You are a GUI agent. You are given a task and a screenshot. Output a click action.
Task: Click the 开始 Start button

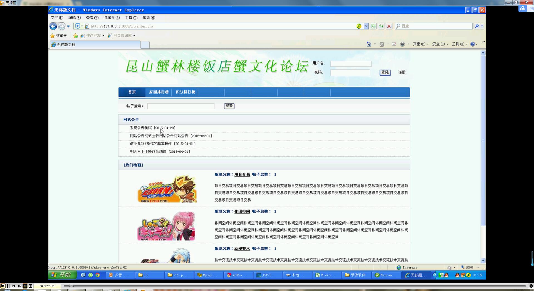click(62, 275)
